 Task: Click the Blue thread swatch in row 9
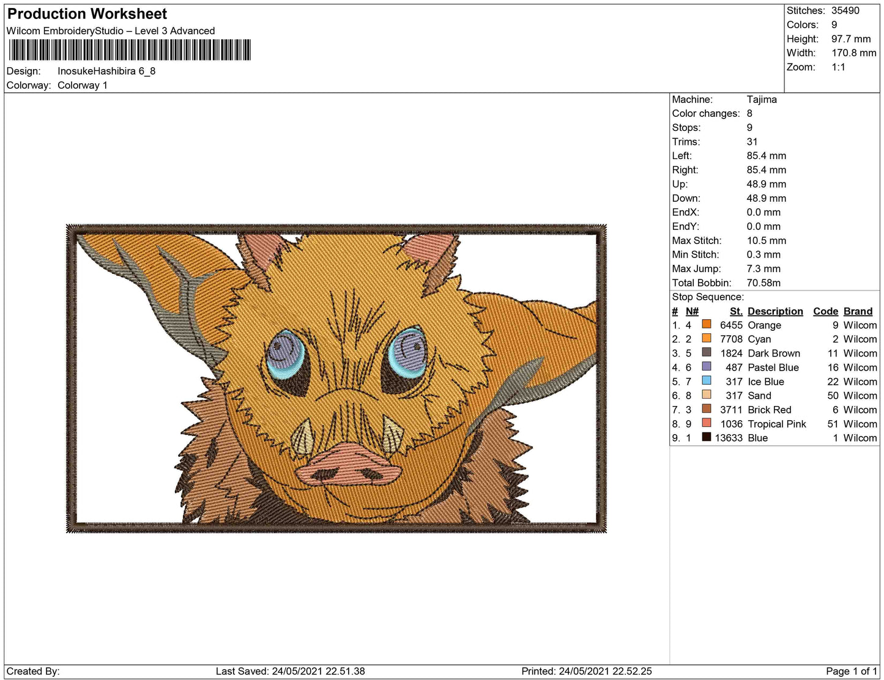[x=707, y=437]
